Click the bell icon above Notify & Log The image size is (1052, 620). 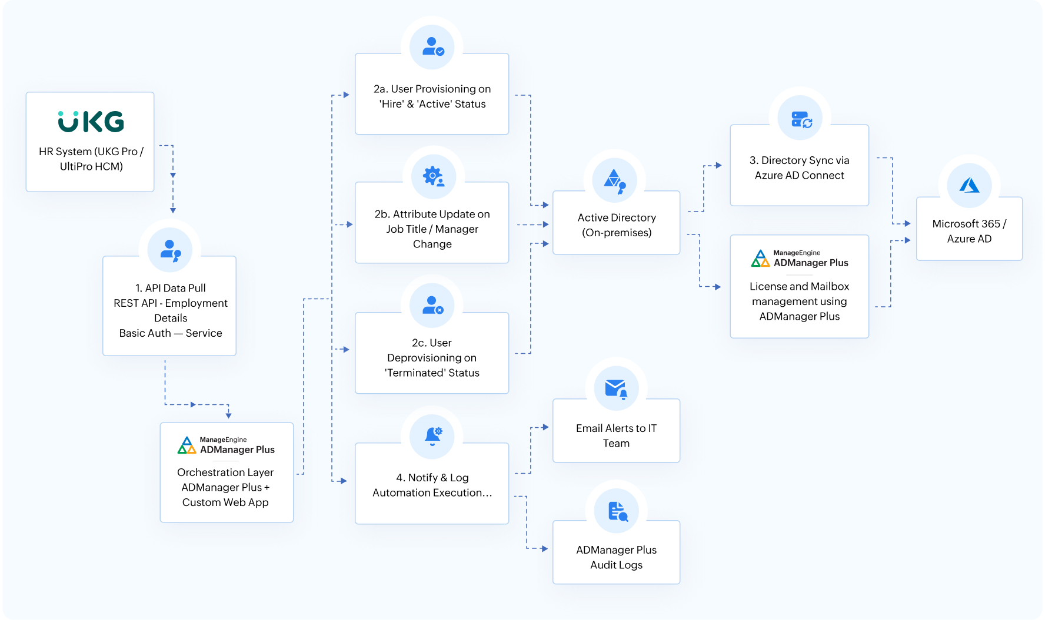pos(432,436)
